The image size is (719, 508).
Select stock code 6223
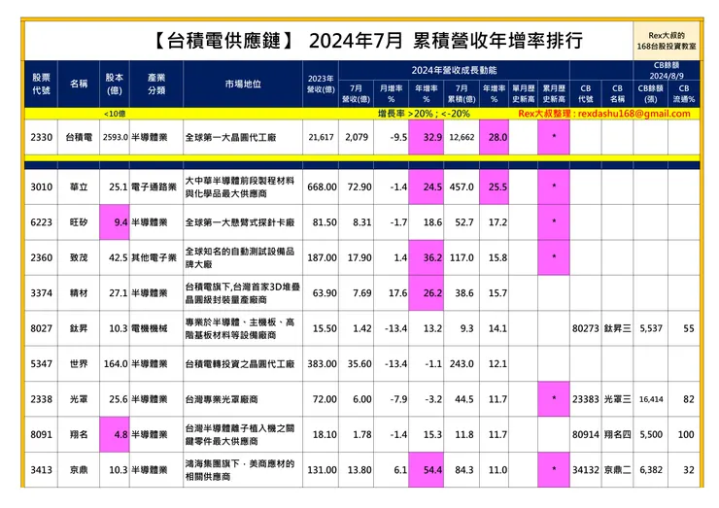tap(41, 222)
